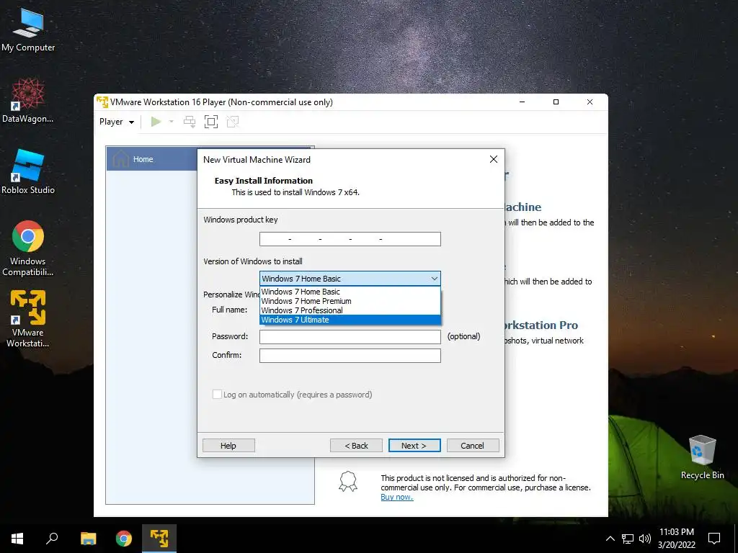
Task: Open the Buy now link
Action: click(397, 497)
